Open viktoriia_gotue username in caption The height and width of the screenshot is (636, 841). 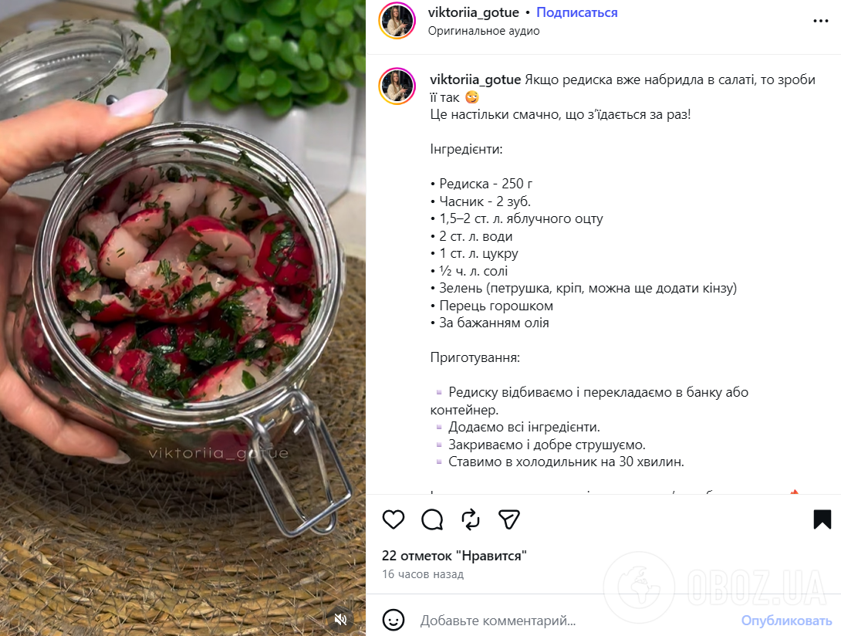[475, 79]
